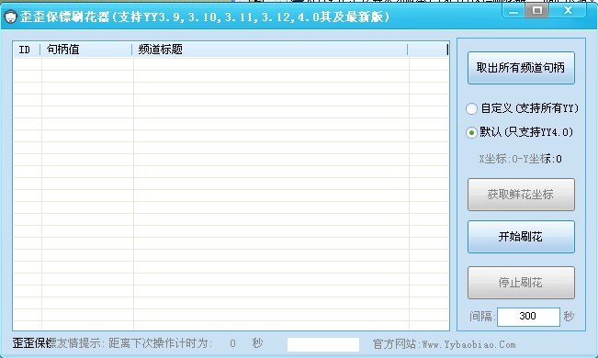Click 取出所有频道句柄 button
Image resolution: width=598 pixels, height=358 pixels.
(521, 68)
